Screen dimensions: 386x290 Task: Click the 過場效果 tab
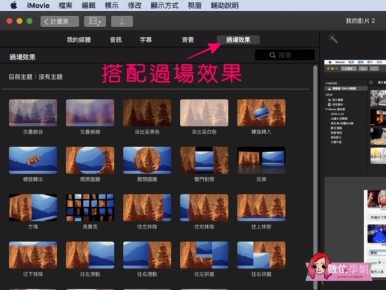[x=238, y=40]
